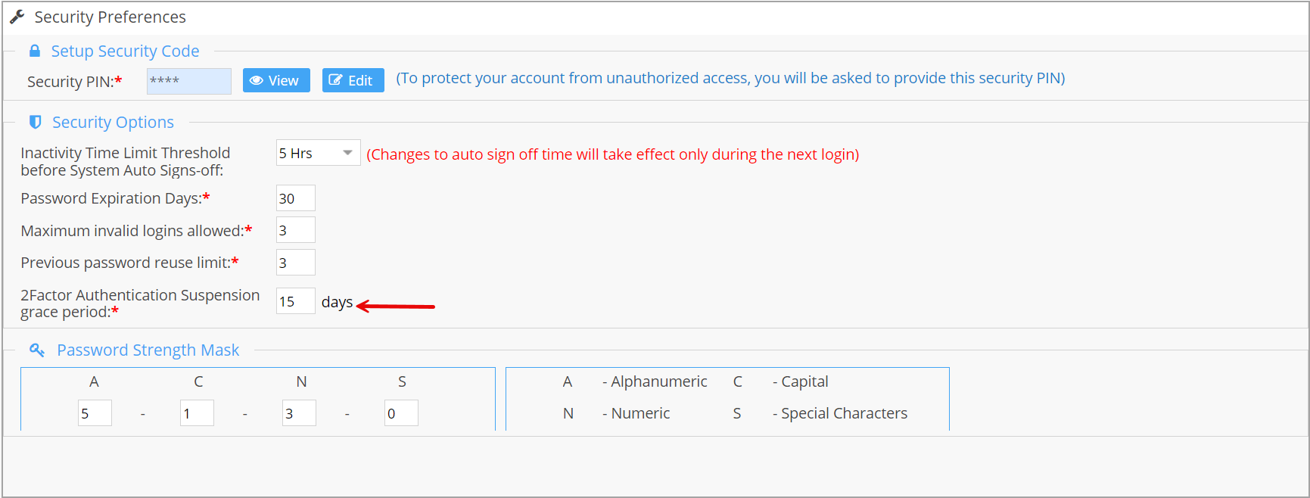Click the eye icon on the View button
1310x498 pixels.
click(257, 80)
